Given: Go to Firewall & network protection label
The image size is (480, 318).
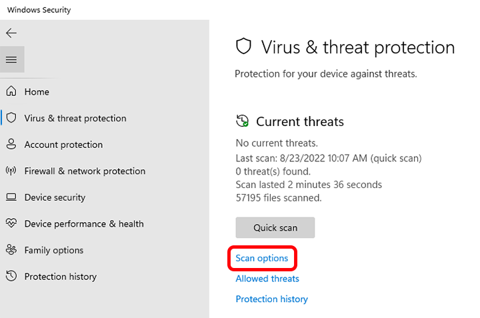Looking at the screenshot, I should (85, 171).
